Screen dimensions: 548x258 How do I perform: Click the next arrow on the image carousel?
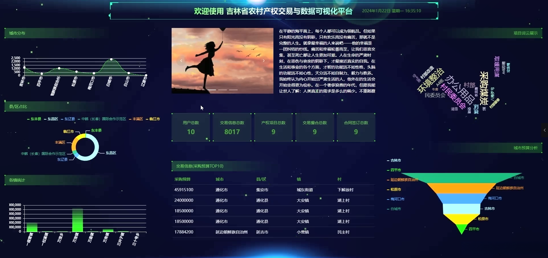click(x=263, y=61)
